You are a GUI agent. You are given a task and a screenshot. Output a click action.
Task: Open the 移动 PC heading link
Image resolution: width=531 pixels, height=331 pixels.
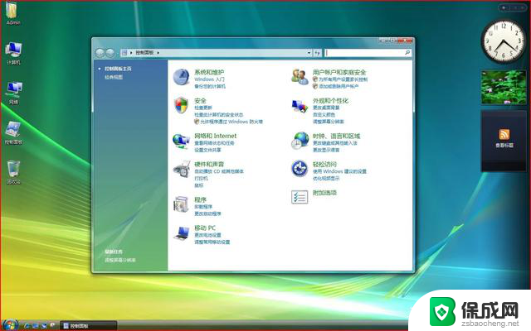(x=205, y=228)
